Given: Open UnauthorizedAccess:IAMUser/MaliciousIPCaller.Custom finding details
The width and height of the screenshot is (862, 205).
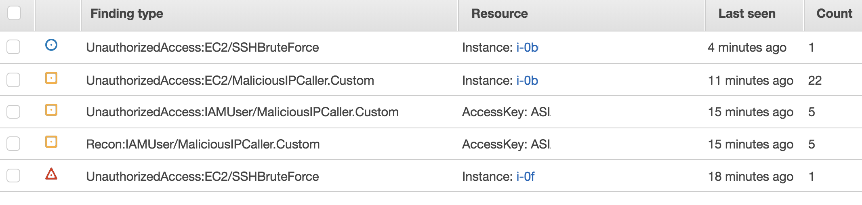Looking at the screenshot, I should pyautogui.click(x=242, y=112).
